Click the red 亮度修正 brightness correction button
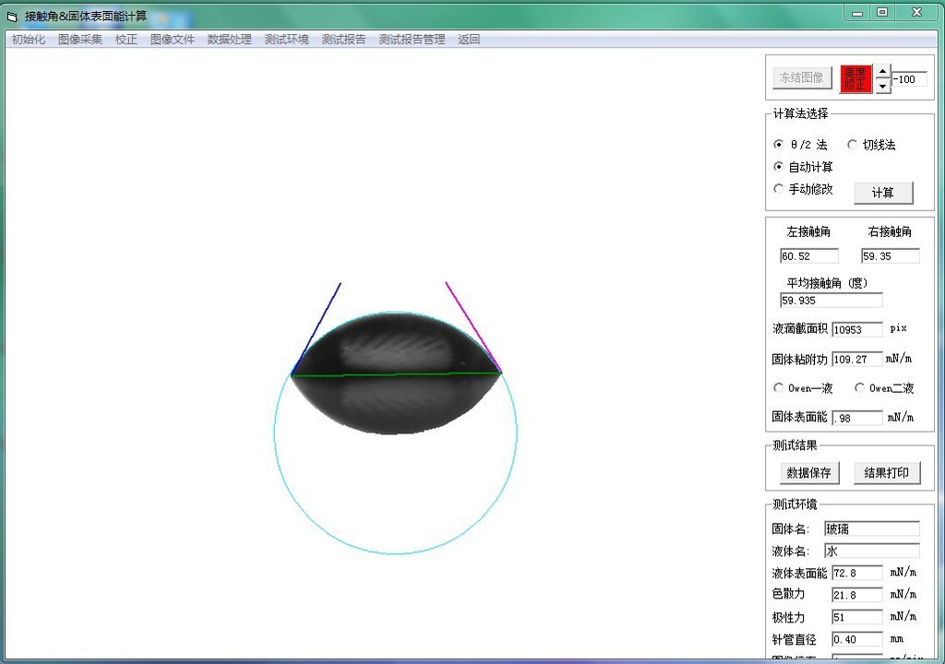Image resolution: width=945 pixels, height=664 pixels. click(855, 78)
